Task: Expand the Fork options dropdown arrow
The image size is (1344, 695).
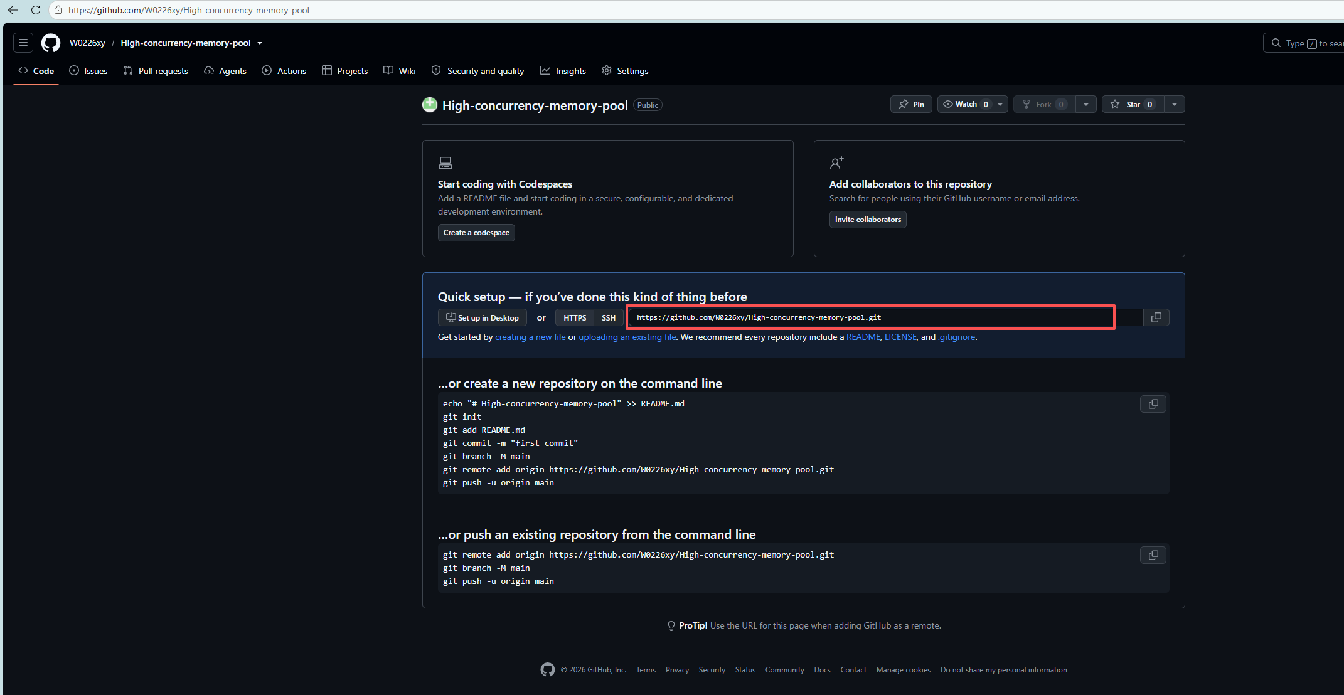Action: point(1086,104)
